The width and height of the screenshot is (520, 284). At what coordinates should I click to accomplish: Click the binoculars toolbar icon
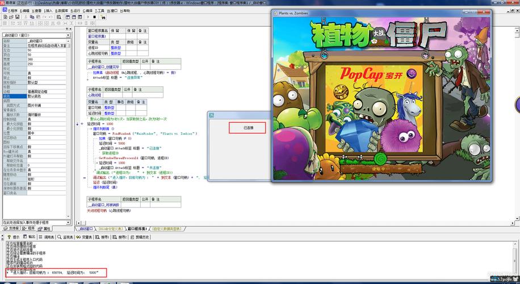coord(103,16)
